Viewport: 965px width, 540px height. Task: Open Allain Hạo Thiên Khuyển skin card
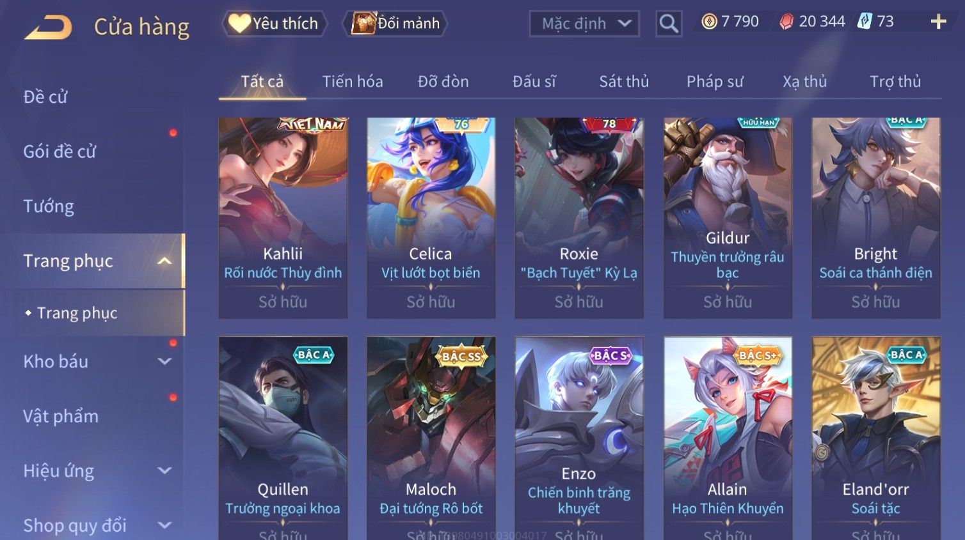click(x=728, y=438)
